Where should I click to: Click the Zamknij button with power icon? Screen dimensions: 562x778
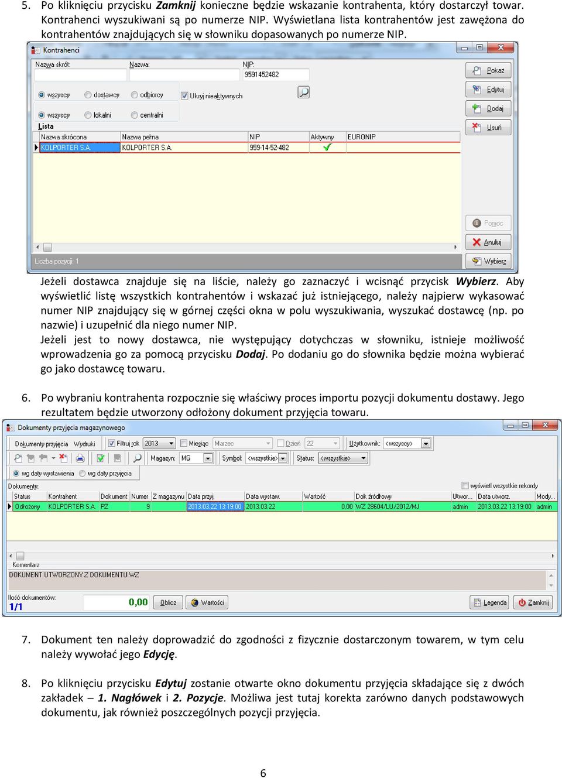pyautogui.click(x=533, y=602)
